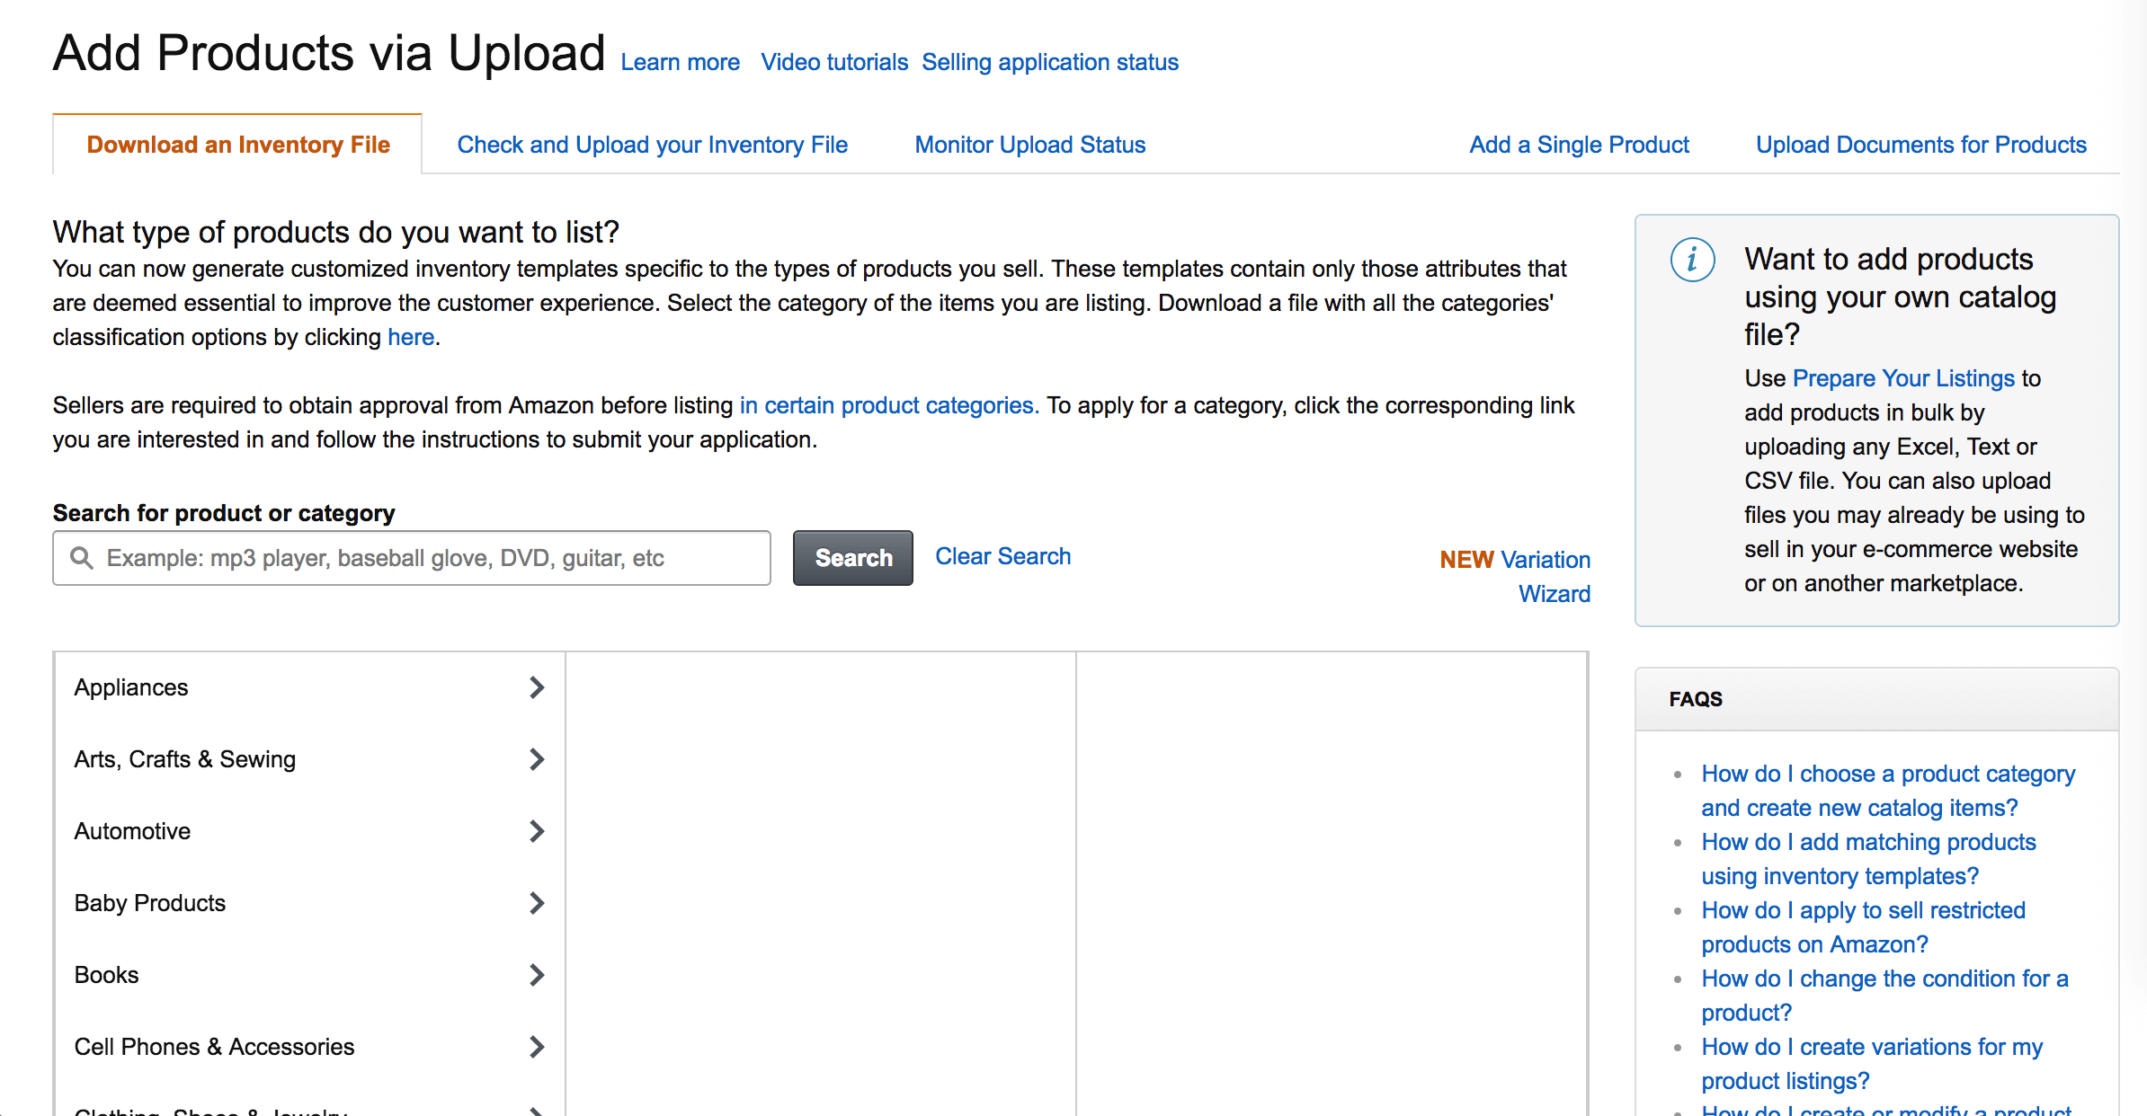Open Upload Documents for Products link
Viewport: 2147px width, 1116px height.
1920,145
